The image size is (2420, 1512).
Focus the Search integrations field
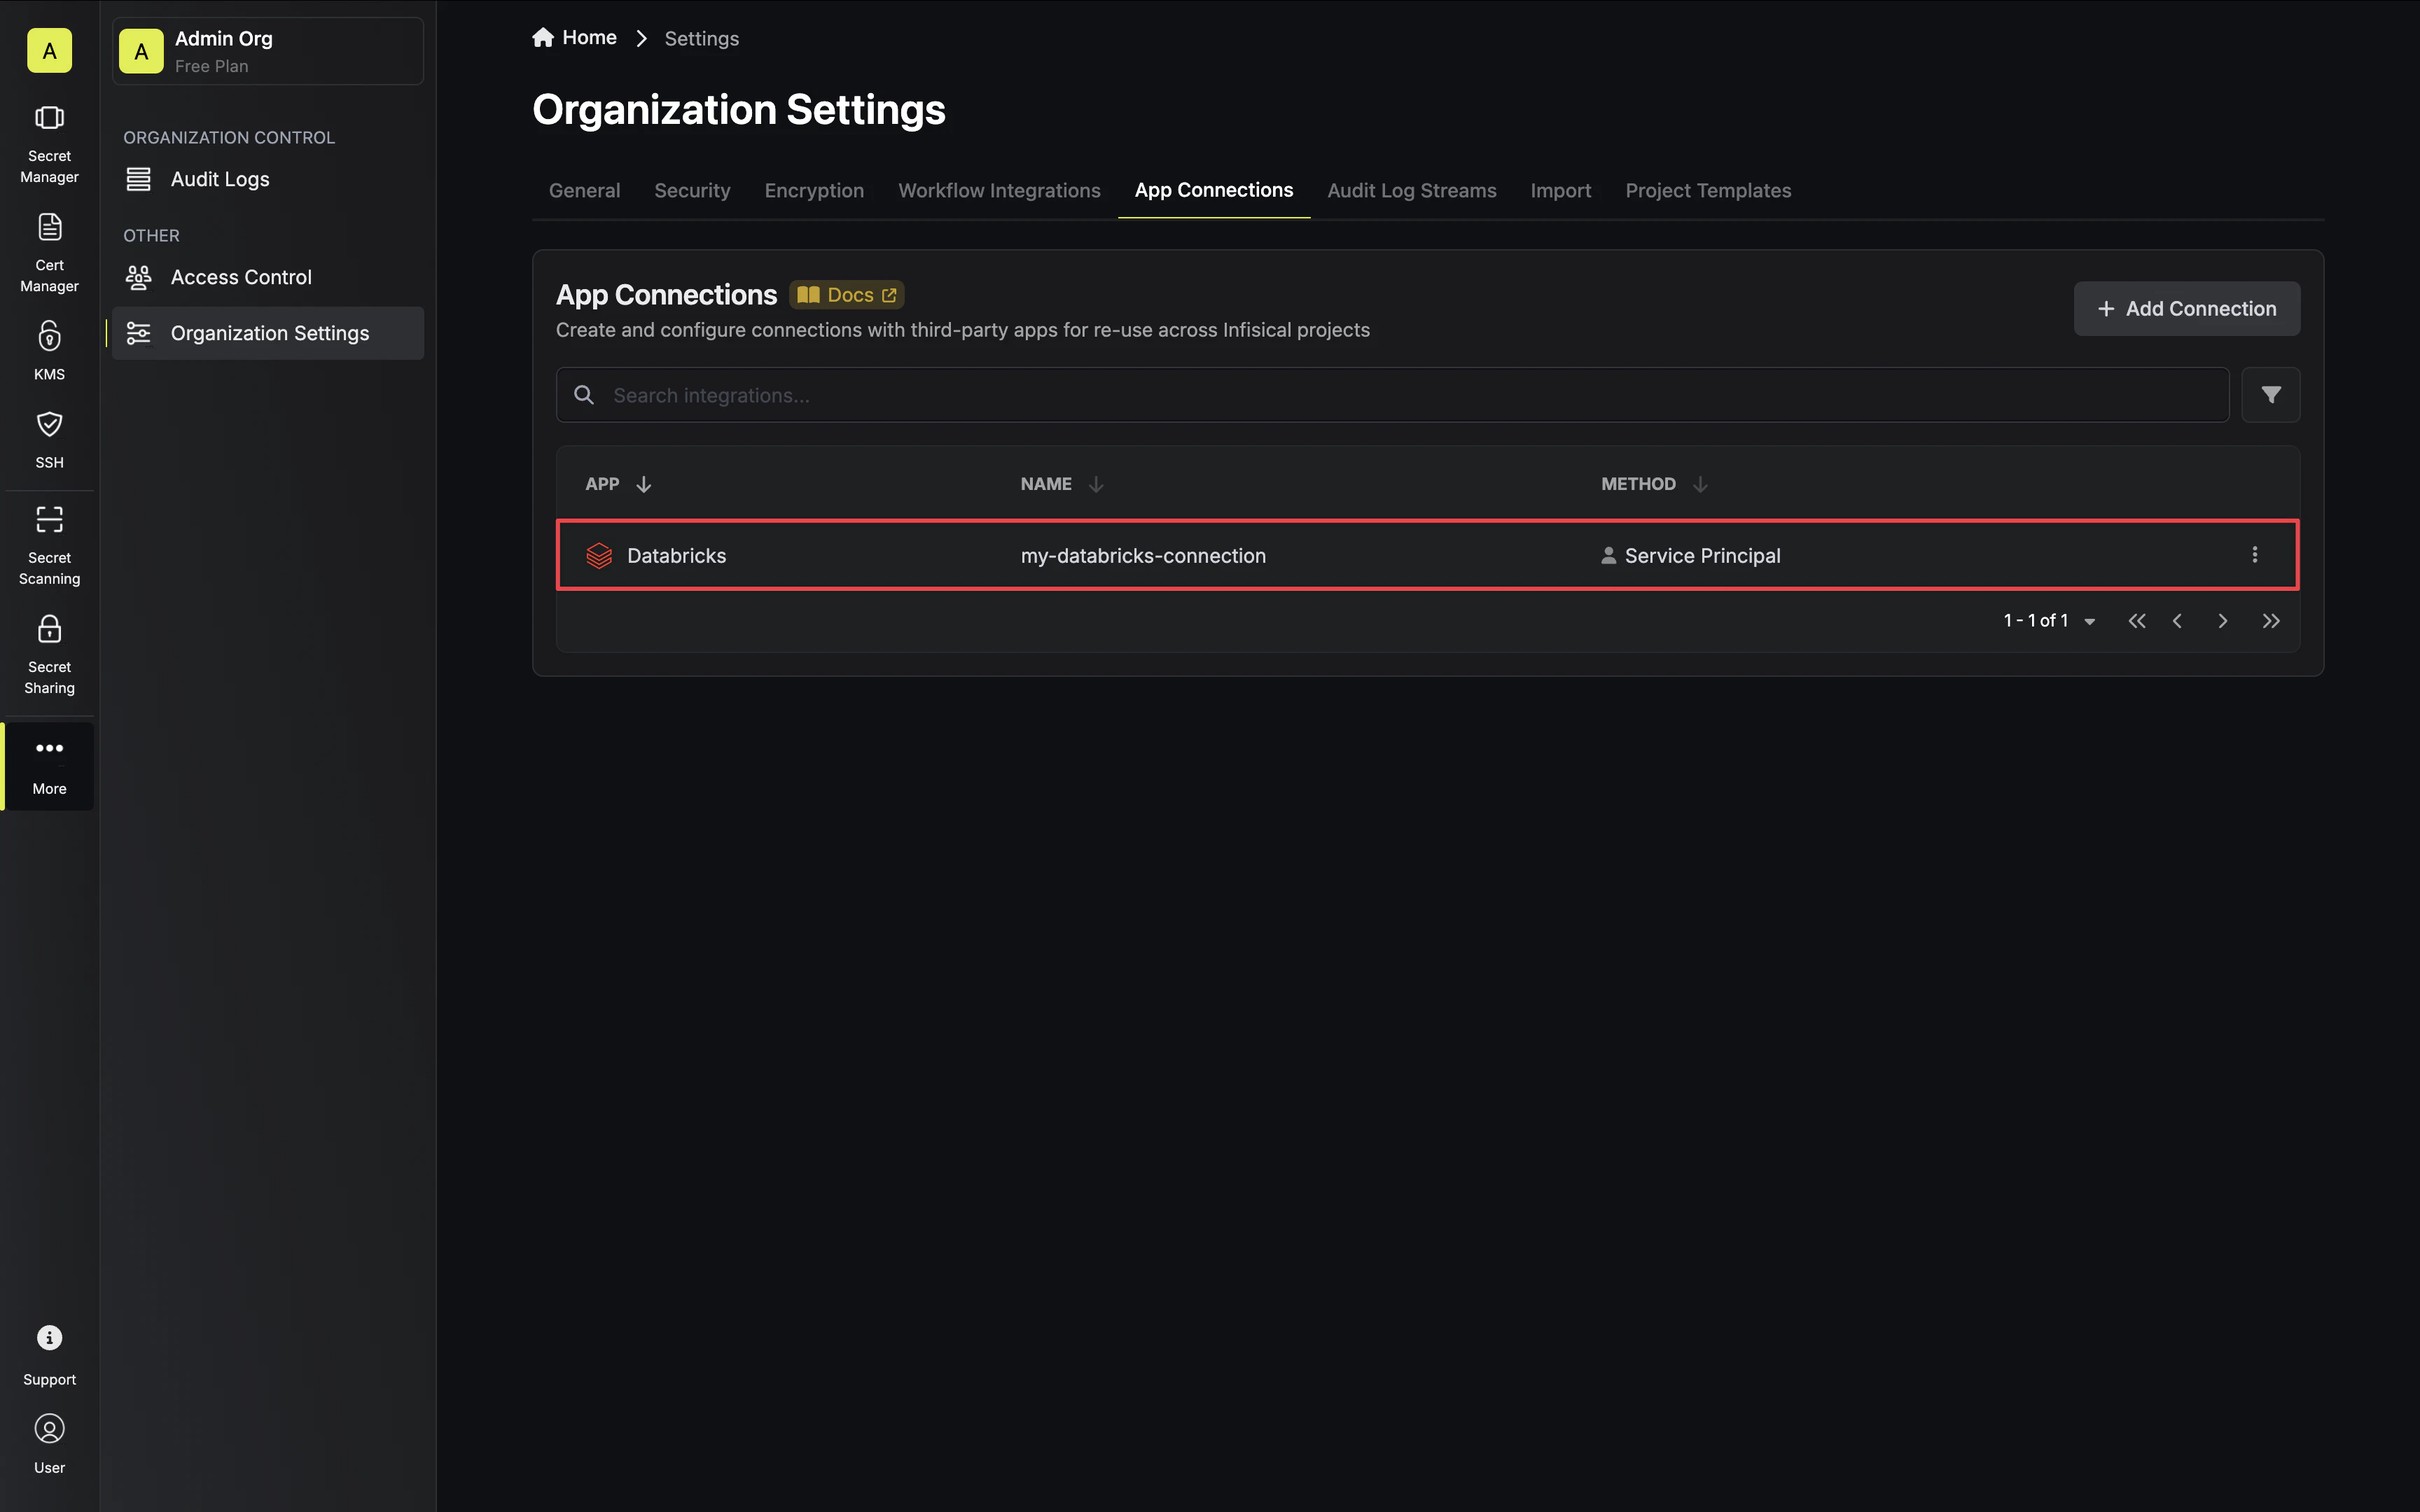pyautogui.click(x=1392, y=395)
